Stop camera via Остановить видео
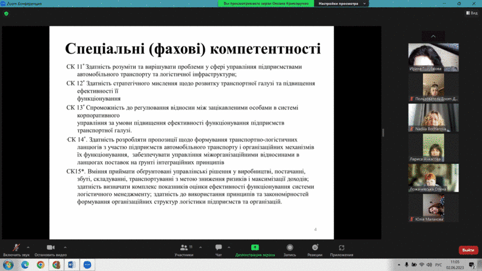482x271 pixels. click(50, 248)
